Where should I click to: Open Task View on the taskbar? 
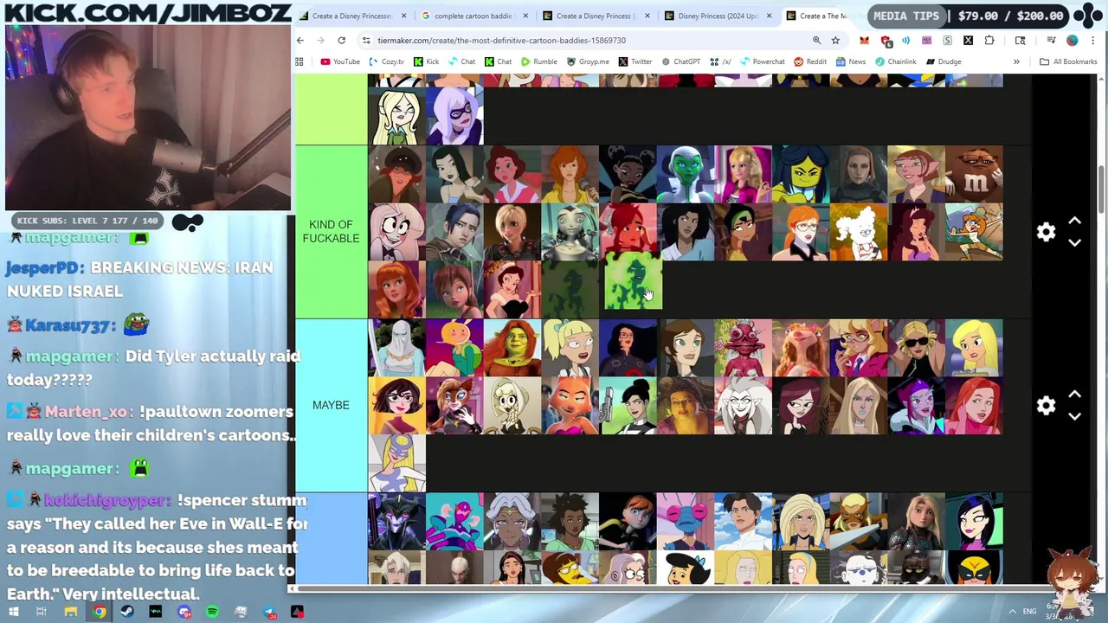tap(42, 612)
